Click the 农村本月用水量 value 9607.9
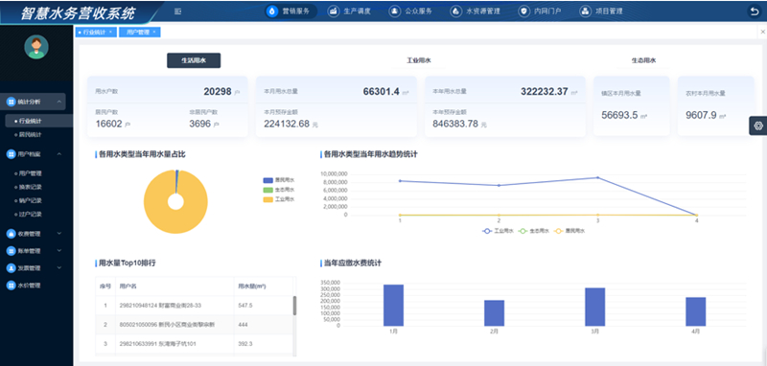 pos(701,115)
